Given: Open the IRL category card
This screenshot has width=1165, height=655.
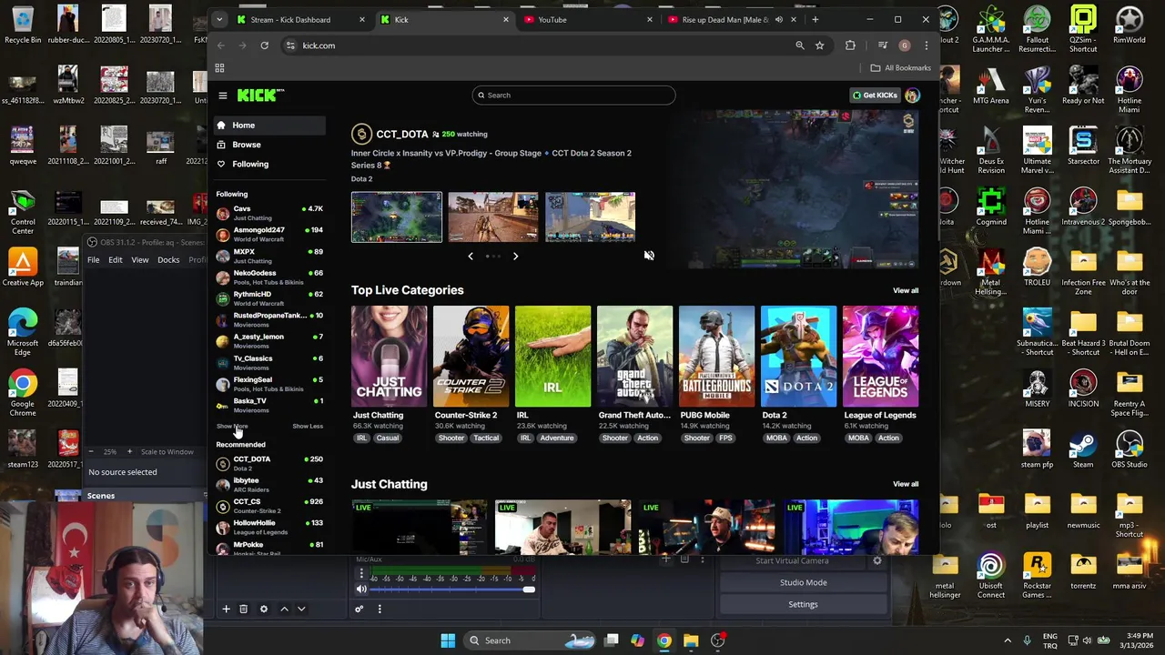Looking at the screenshot, I should point(552,357).
